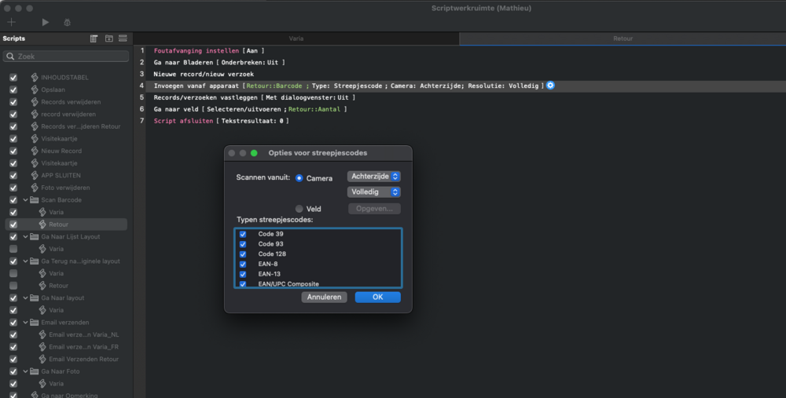Uncheck the Code 39 barcode type
Viewport: 786px width, 398px height.
click(243, 234)
